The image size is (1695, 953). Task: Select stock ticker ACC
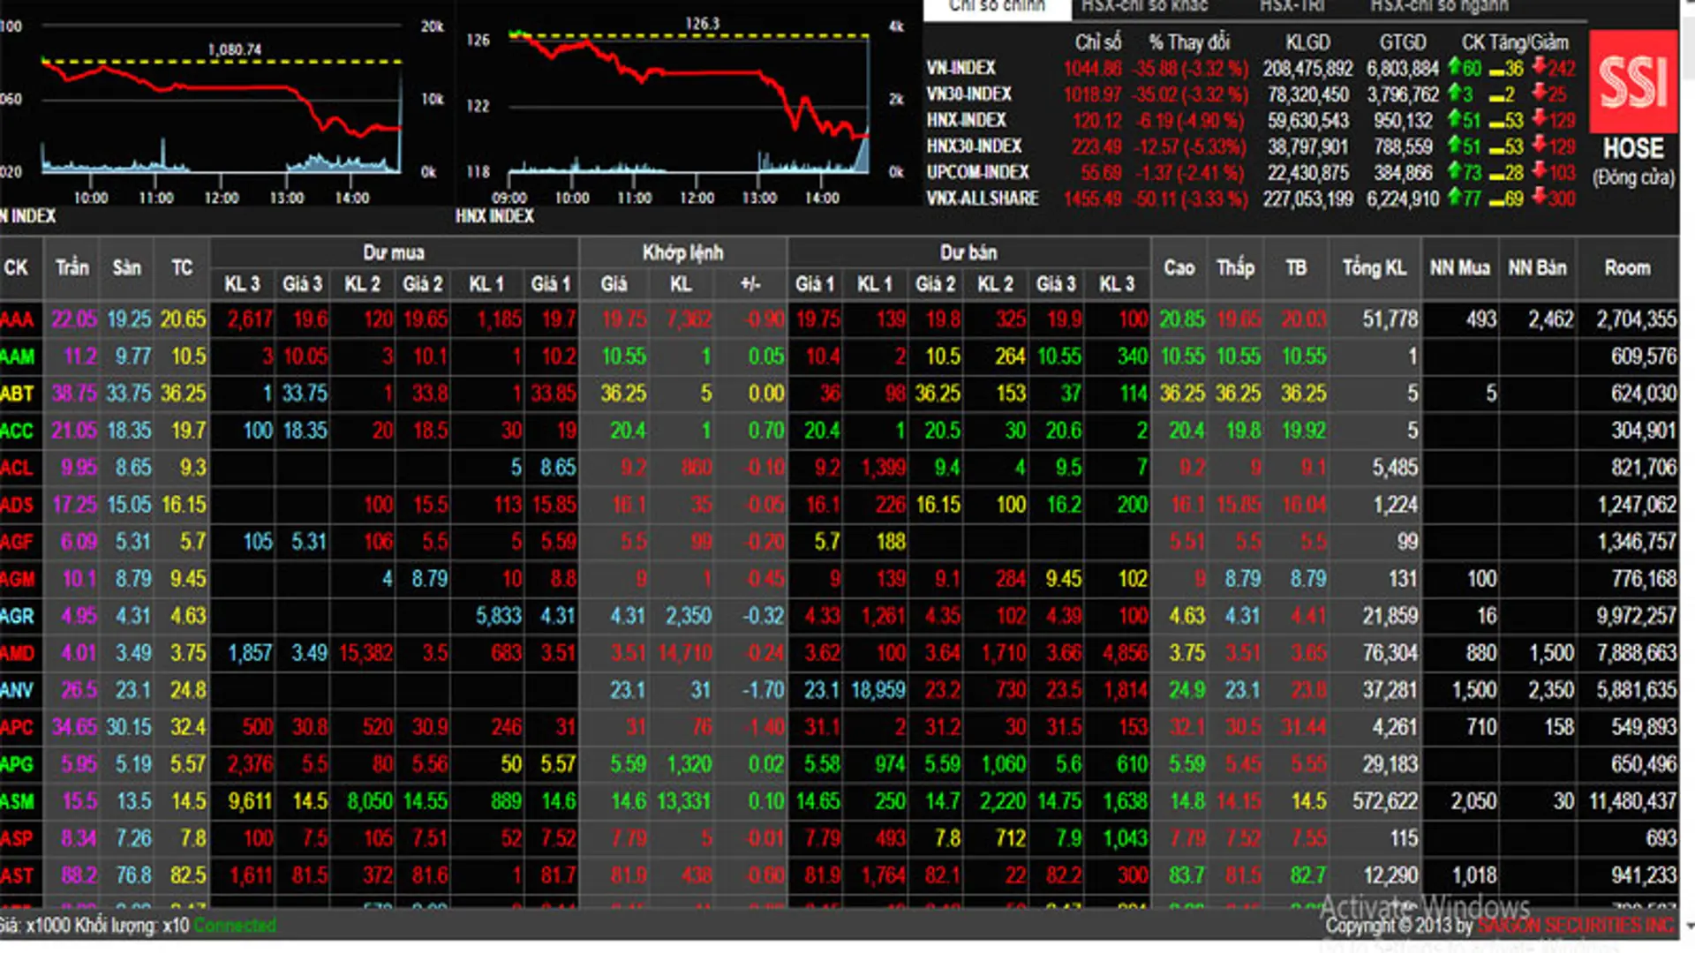[x=17, y=431]
